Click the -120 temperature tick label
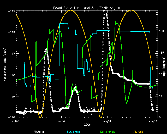Screen dimensions: 167x134 11,118
